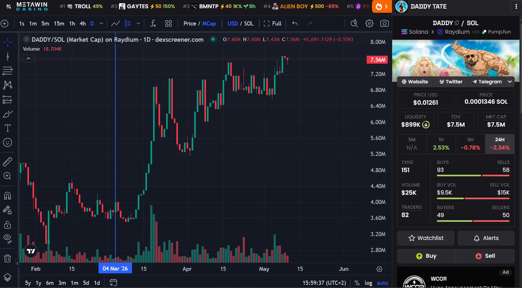
Task: Click the red Sell button
Action: (x=485, y=256)
